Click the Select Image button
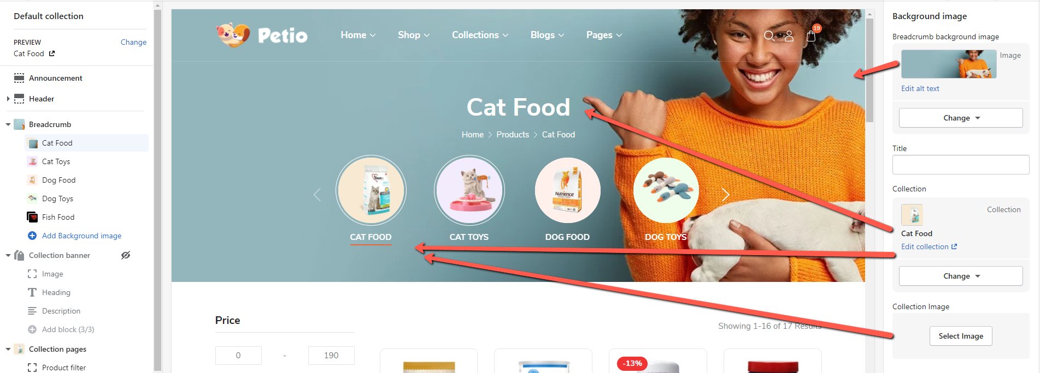 (x=961, y=336)
